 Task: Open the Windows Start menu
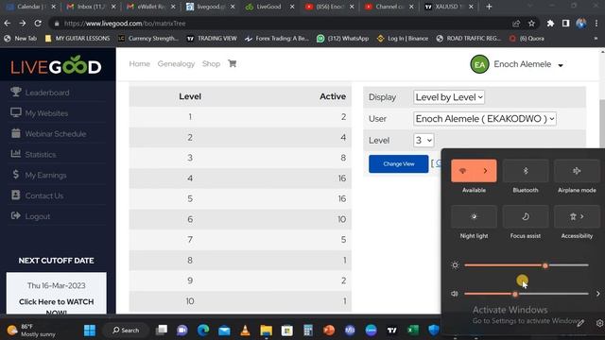(x=90, y=331)
